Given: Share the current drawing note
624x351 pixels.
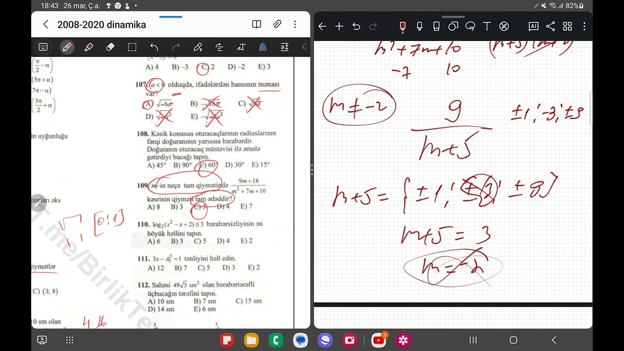Looking at the screenshot, I should click(550, 26).
